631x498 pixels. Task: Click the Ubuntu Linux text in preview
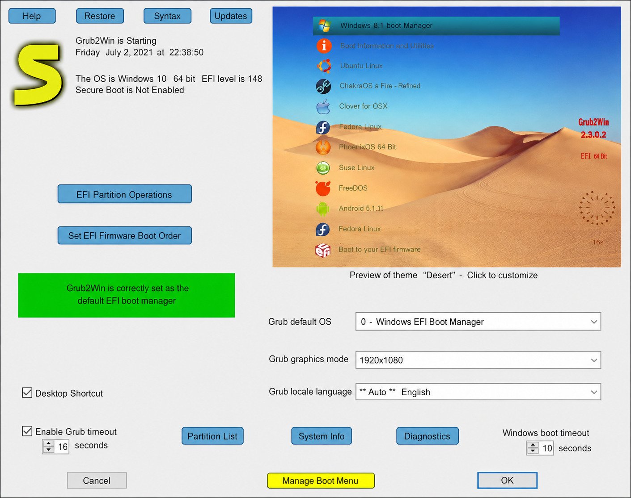361,66
